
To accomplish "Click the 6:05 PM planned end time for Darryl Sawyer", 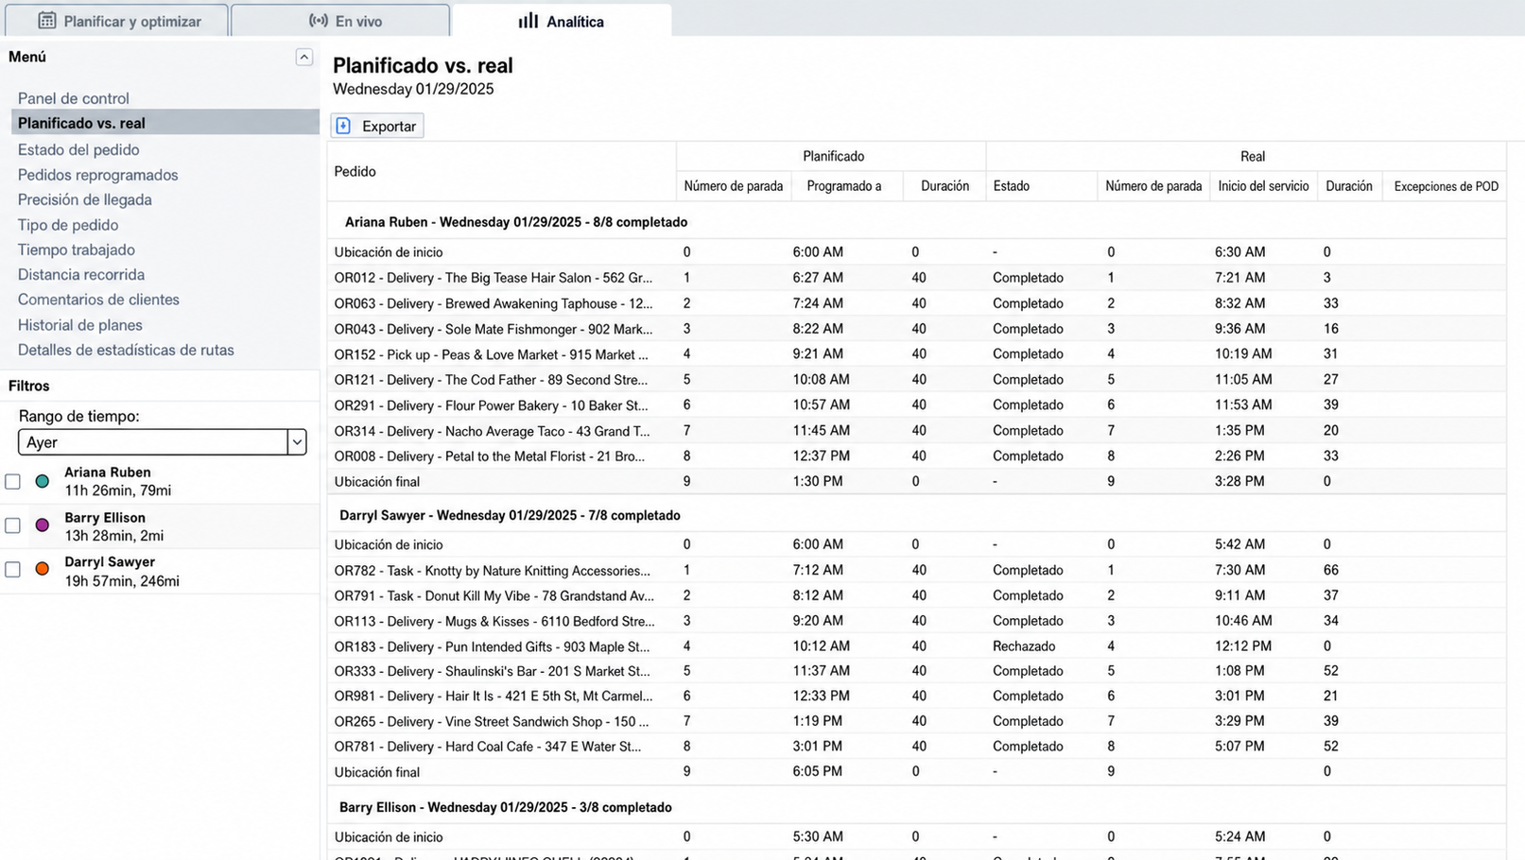I will coord(818,772).
